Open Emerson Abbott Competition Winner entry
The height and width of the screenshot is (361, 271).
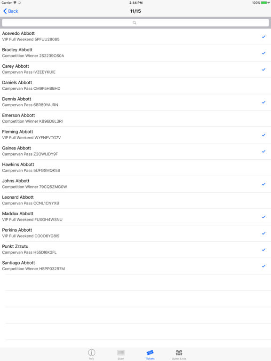pyautogui.click(x=135, y=118)
